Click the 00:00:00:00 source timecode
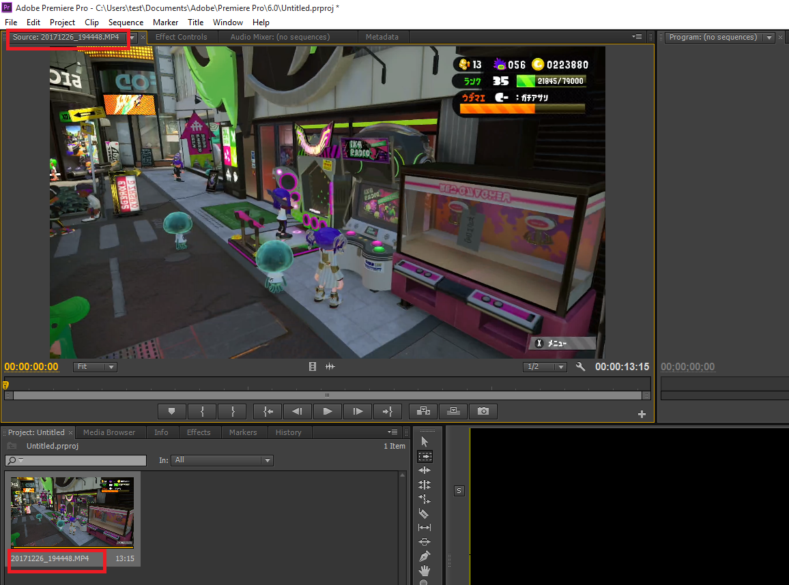The height and width of the screenshot is (585, 789). (31, 367)
